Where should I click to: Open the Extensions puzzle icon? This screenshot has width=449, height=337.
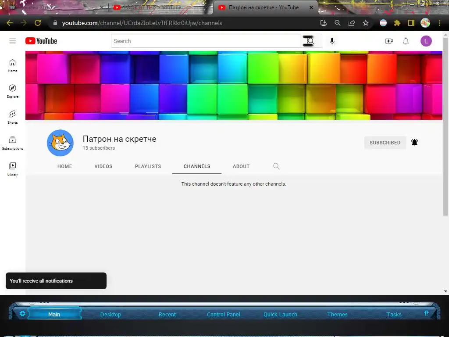click(397, 23)
